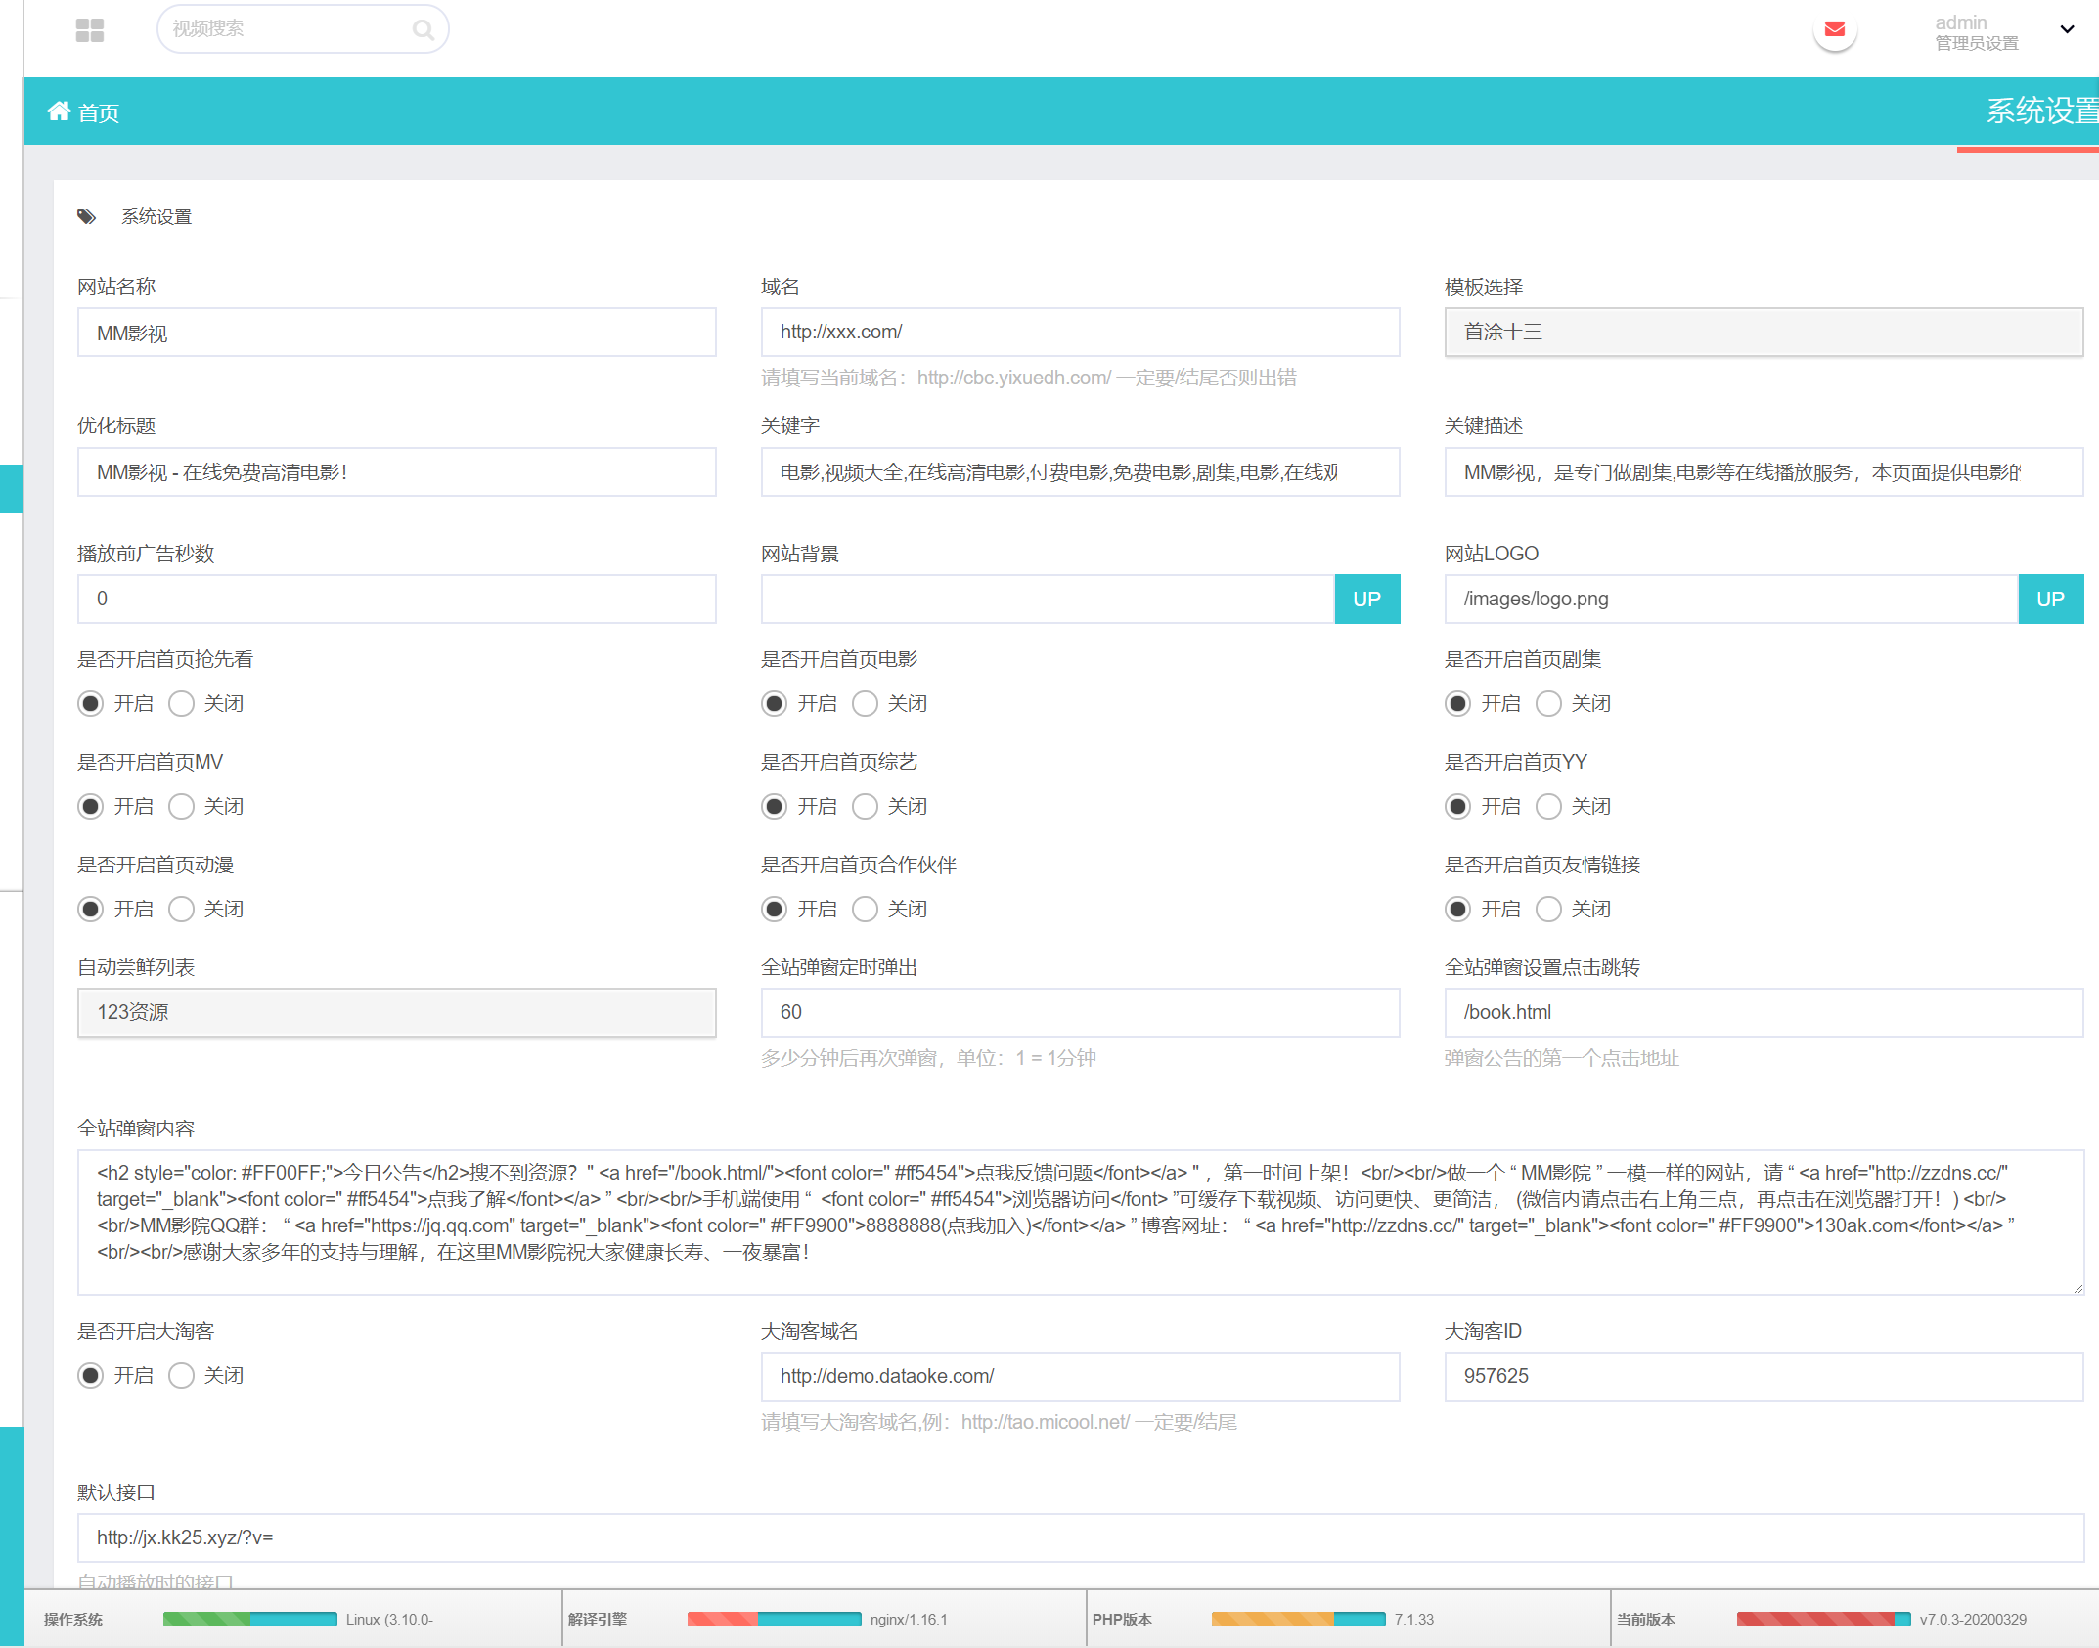
Task: Select 关闭 for 是否开启首页电影
Action: tap(865, 703)
